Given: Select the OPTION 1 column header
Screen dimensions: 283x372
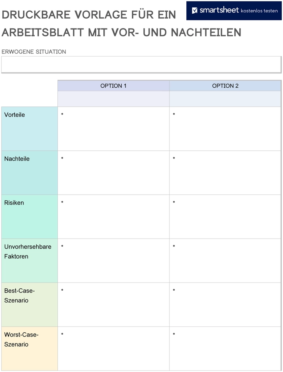Looking at the screenshot, I should click(113, 86).
